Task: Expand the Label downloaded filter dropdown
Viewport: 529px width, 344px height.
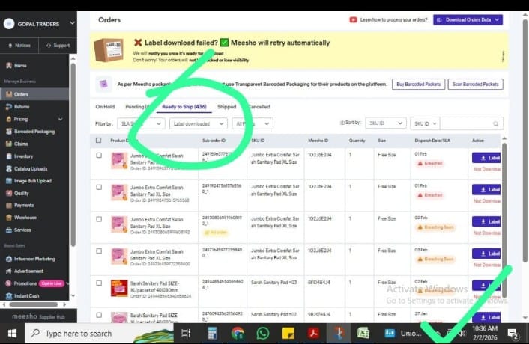Action: pos(197,123)
